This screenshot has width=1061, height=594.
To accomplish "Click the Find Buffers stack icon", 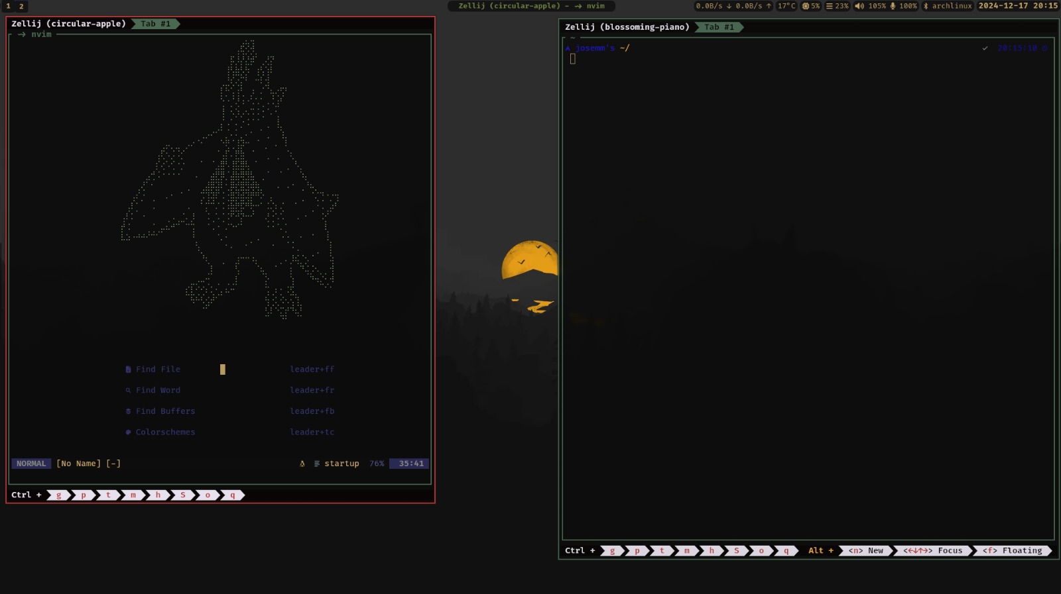I will pyautogui.click(x=128, y=411).
